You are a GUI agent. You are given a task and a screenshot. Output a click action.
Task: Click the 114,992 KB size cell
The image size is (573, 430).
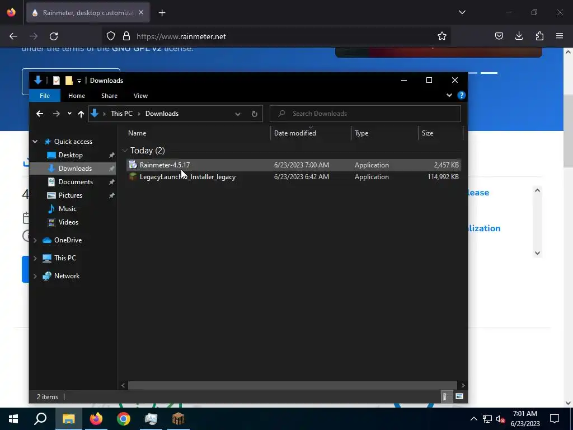tap(443, 177)
